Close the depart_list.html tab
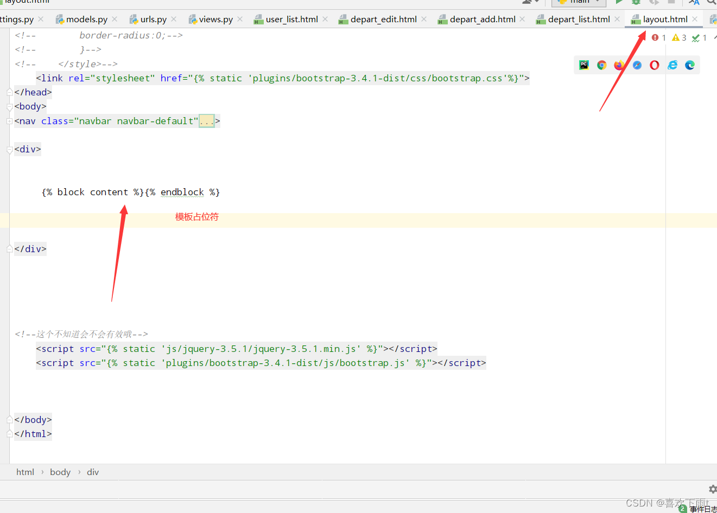 point(617,19)
